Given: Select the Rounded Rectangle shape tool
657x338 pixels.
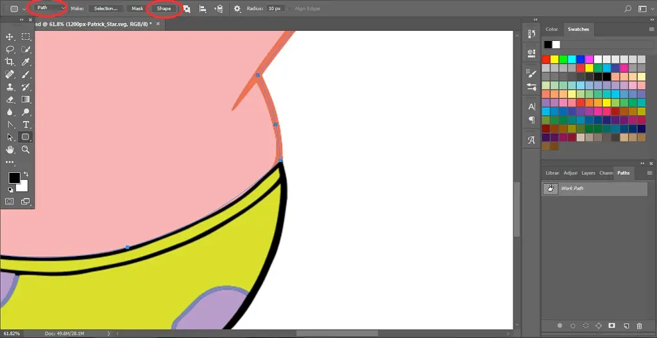Looking at the screenshot, I should click(26, 137).
